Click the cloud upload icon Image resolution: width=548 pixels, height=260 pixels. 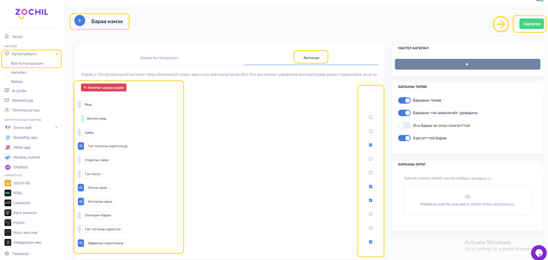[467, 197]
